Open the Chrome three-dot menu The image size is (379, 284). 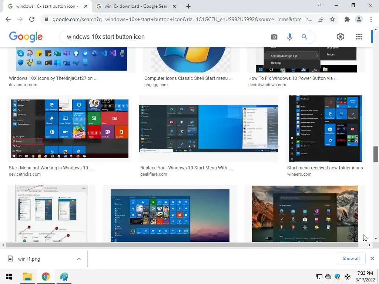point(371,19)
